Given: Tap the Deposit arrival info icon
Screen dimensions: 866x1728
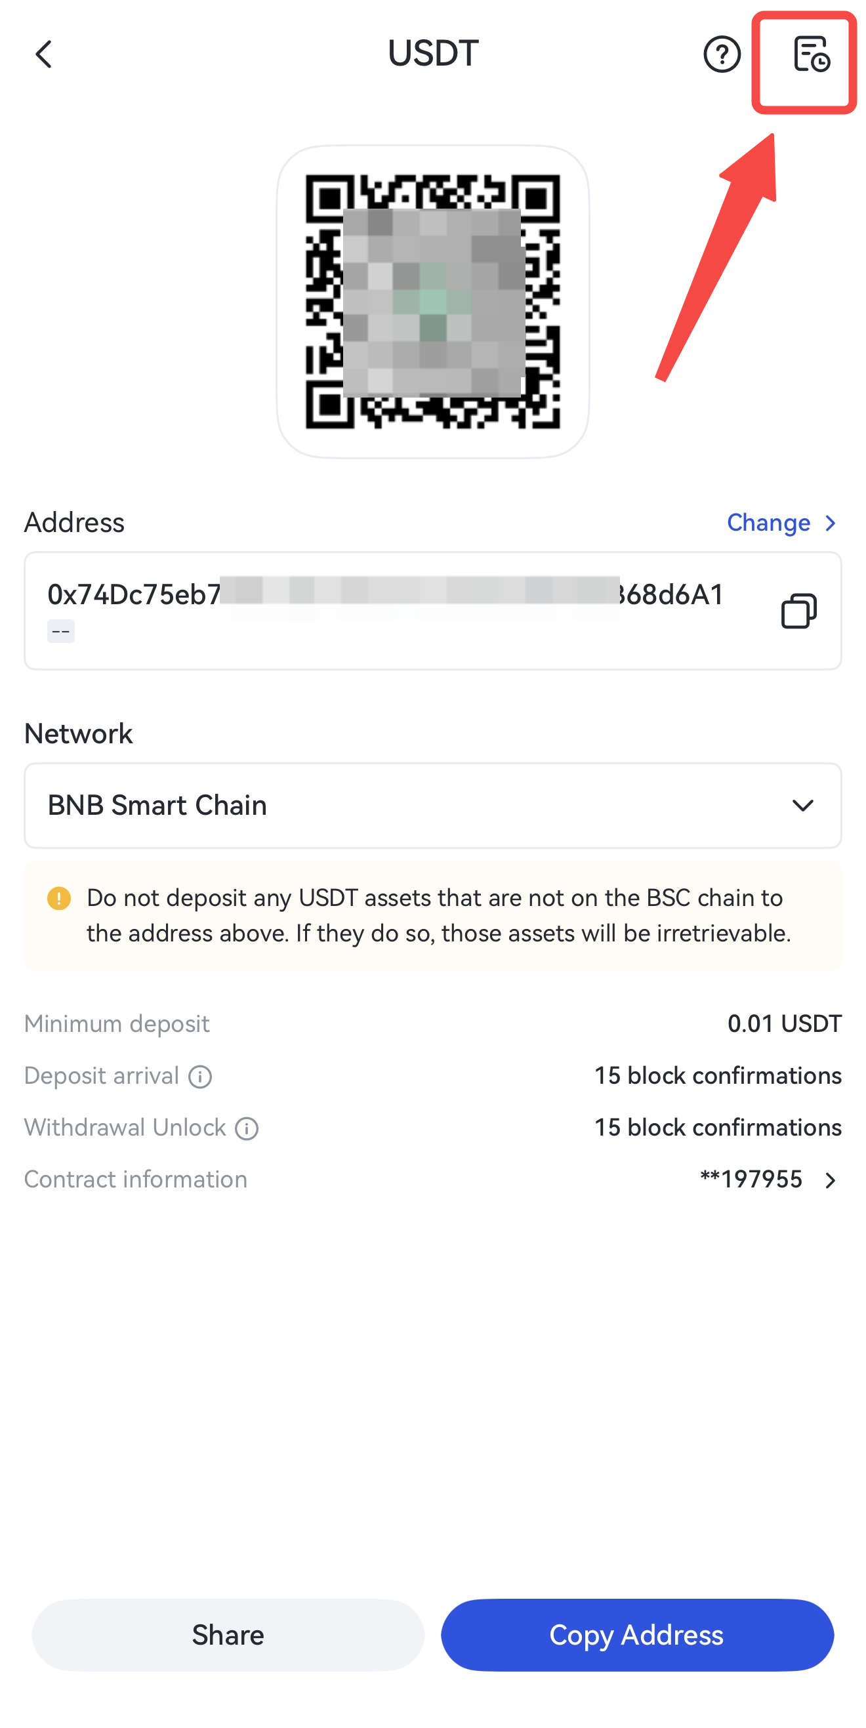Looking at the screenshot, I should pos(200,1077).
